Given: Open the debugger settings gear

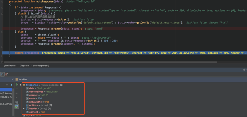Looking at the screenshot, I should pos(244,70).
